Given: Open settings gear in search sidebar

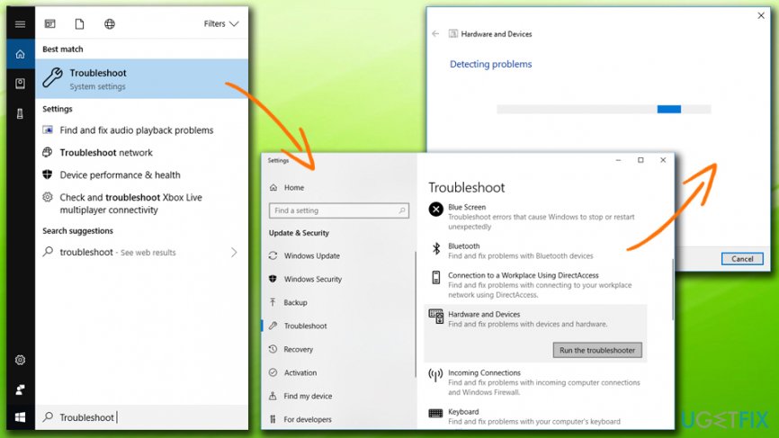Looking at the screenshot, I should 21,360.
